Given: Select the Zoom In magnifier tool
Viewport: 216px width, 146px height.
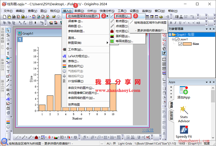Looking at the screenshot, I should pyautogui.click(x=8, y=35).
